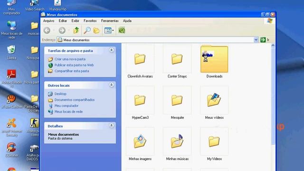Screen dimensions: 304x171
Task: Select the Conter Strayc folder
Action: click(x=177, y=62)
